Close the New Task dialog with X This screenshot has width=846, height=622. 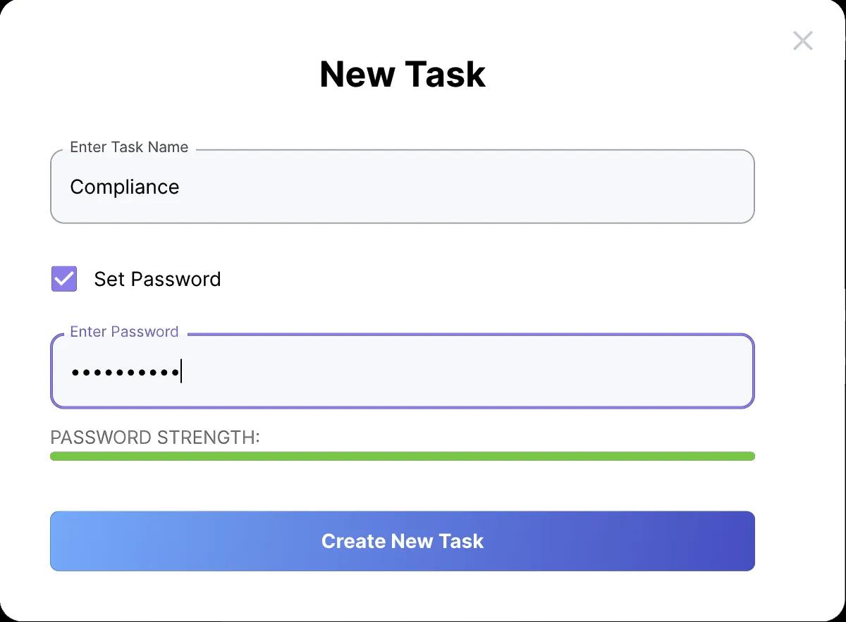(x=802, y=41)
